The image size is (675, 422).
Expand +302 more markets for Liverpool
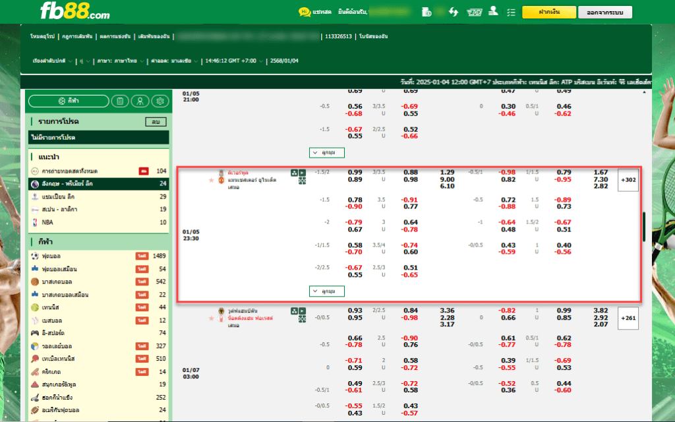(628, 180)
